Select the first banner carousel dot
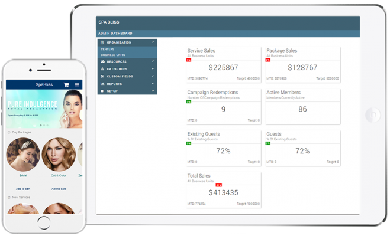 (41, 126)
